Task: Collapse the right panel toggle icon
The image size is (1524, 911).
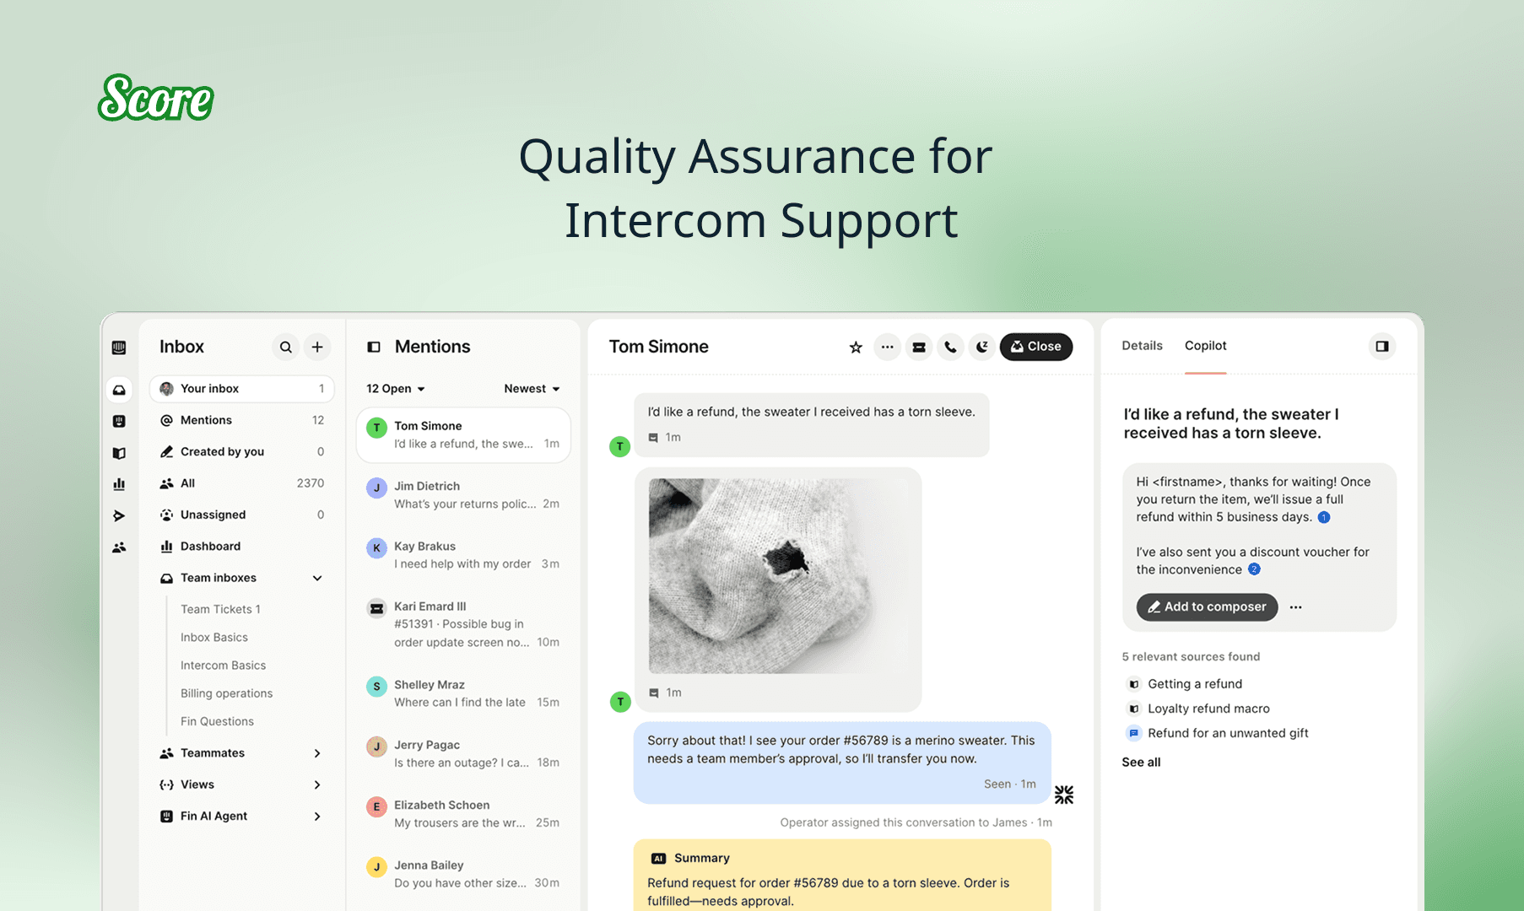Action: (1382, 346)
